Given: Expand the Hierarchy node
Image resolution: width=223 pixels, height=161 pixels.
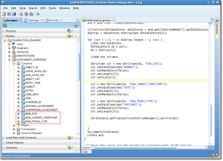Looking at the screenshot, I should (9, 52).
